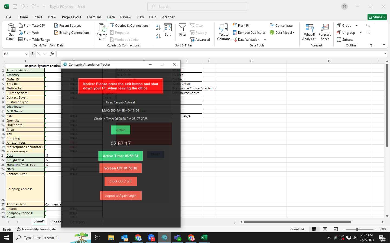
Task: Click the Windows Start button
Action: [x=6, y=238]
